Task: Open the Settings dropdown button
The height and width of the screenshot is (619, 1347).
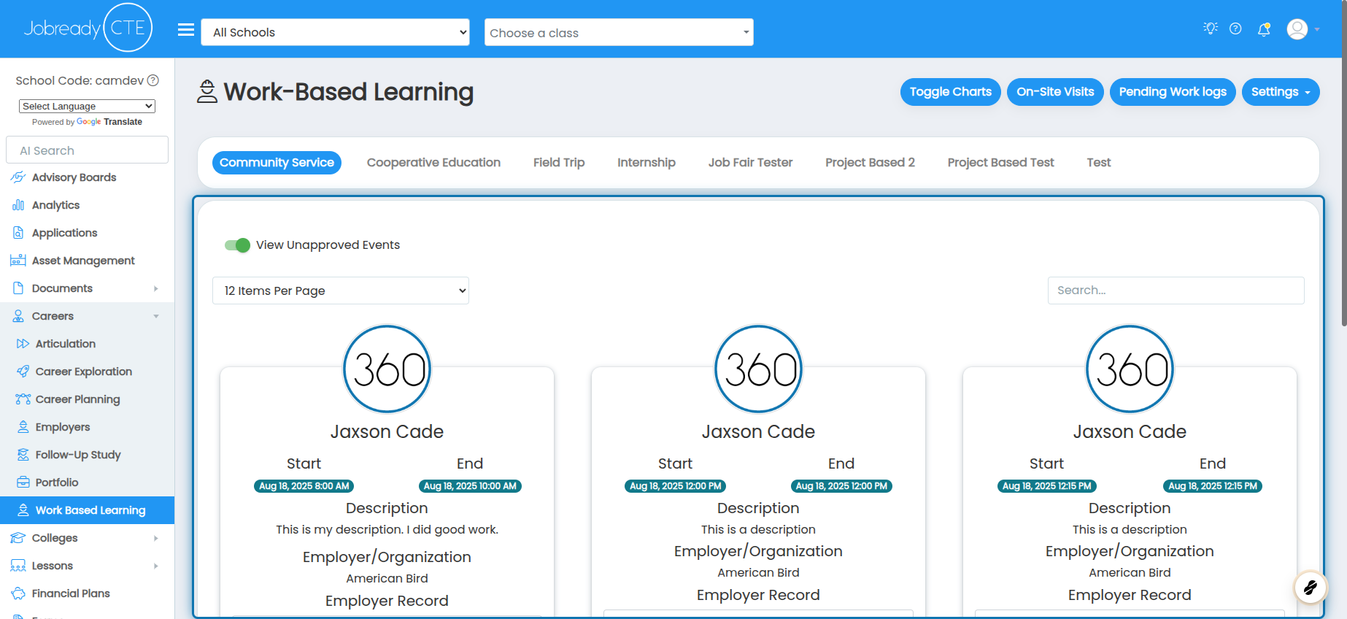Action: [x=1281, y=92]
